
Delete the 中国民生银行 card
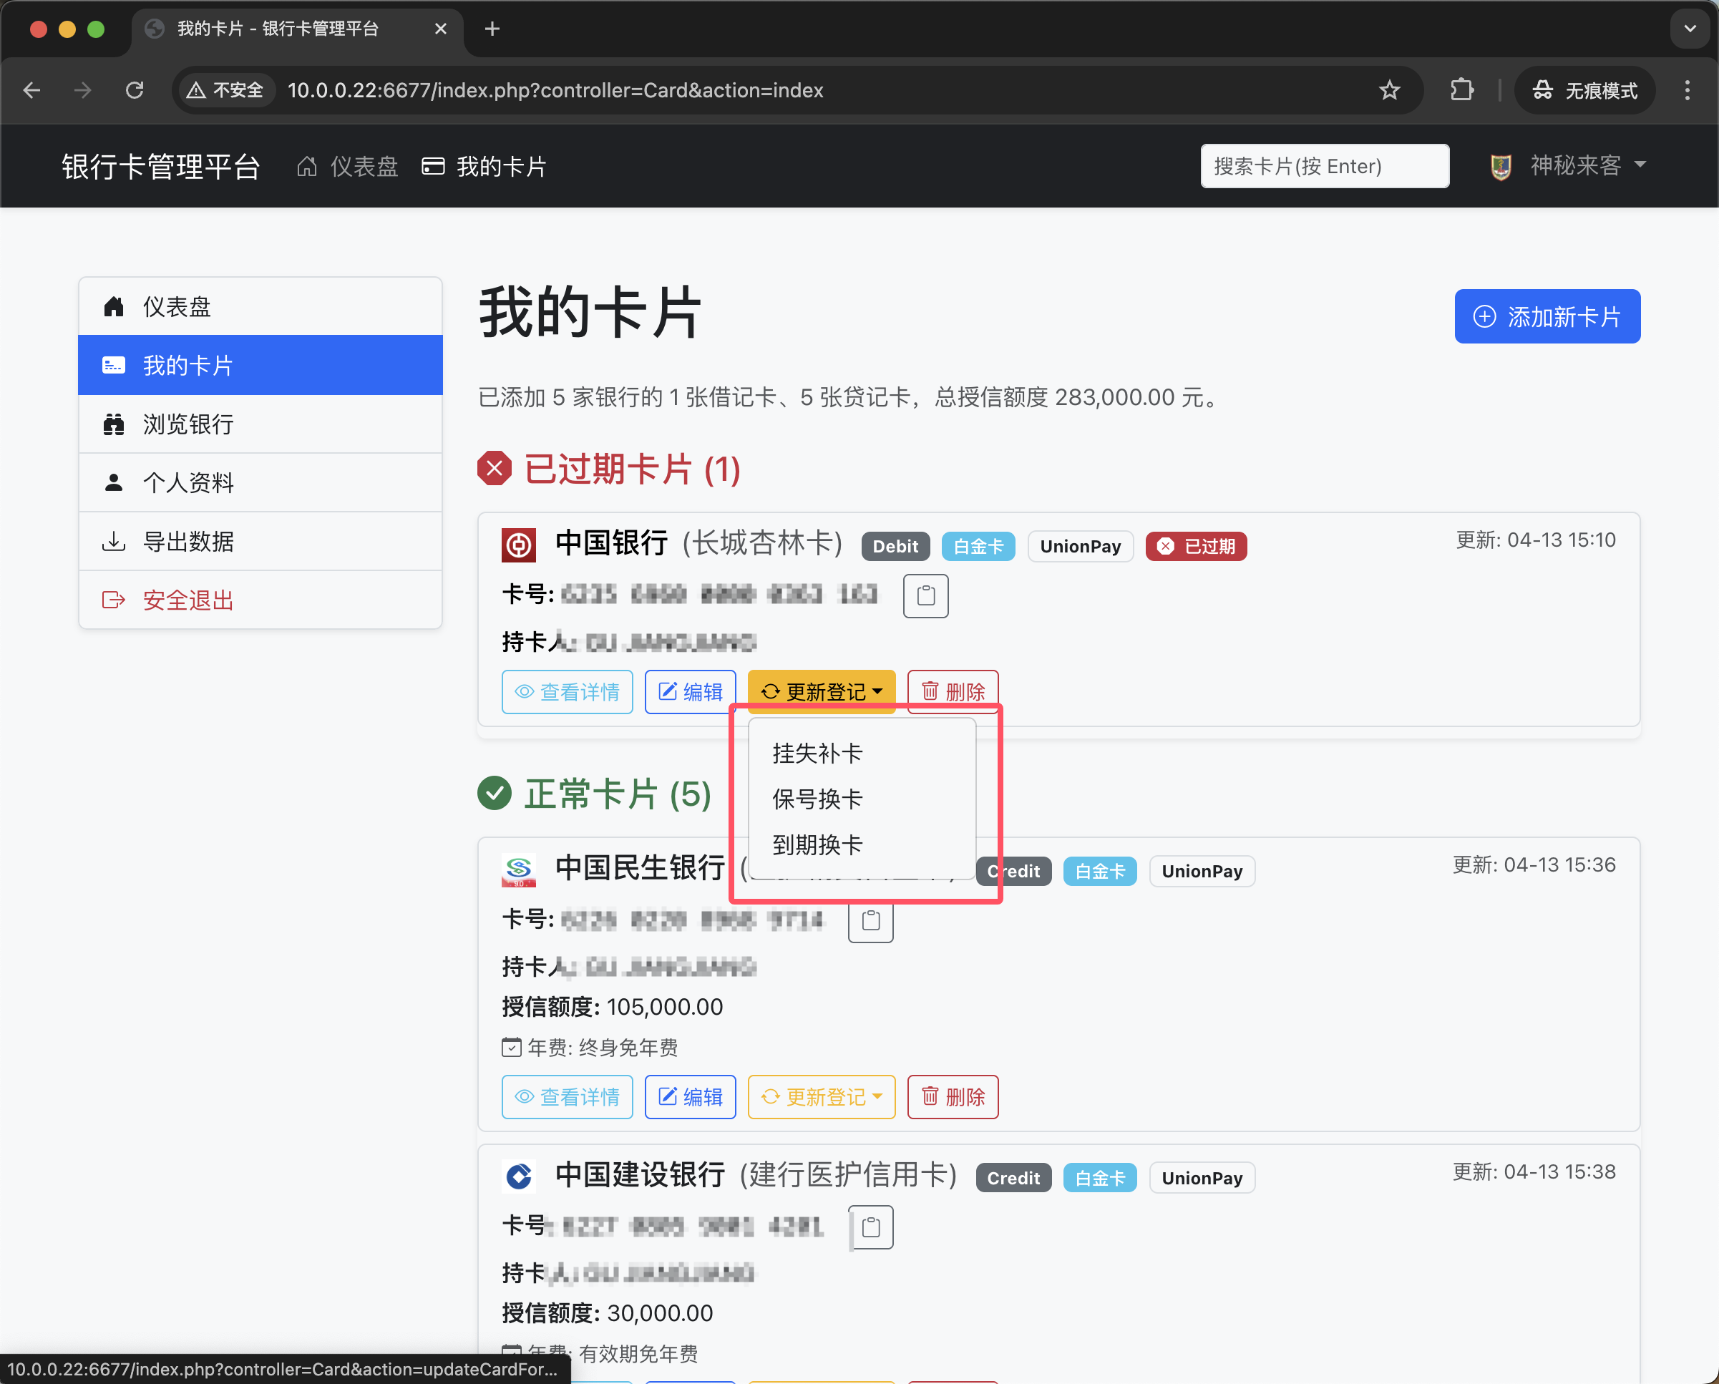pos(953,1096)
